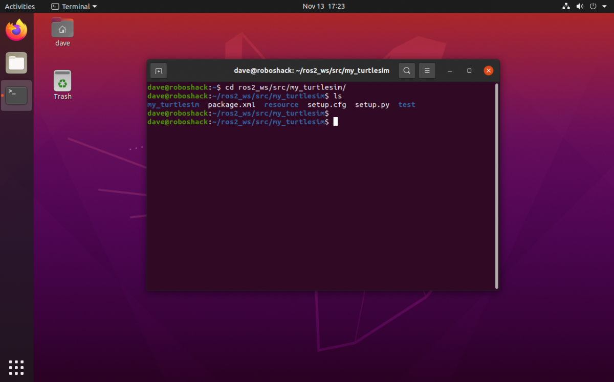The height and width of the screenshot is (382, 614).
Task: Mute the system volume via the speaker icon
Action: (x=580, y=6)
